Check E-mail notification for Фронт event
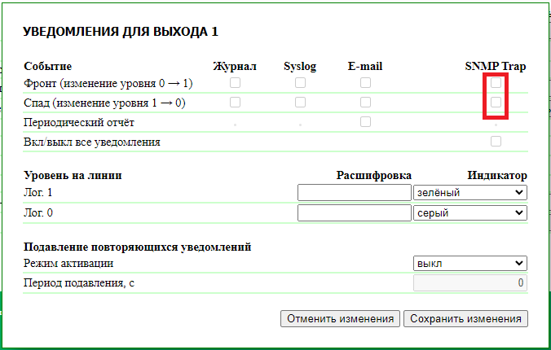The image size is (551, 350). (365, 83)
